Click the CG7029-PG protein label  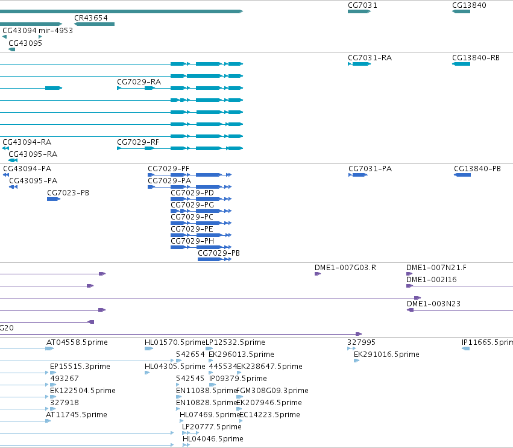(x=192, y=205)
